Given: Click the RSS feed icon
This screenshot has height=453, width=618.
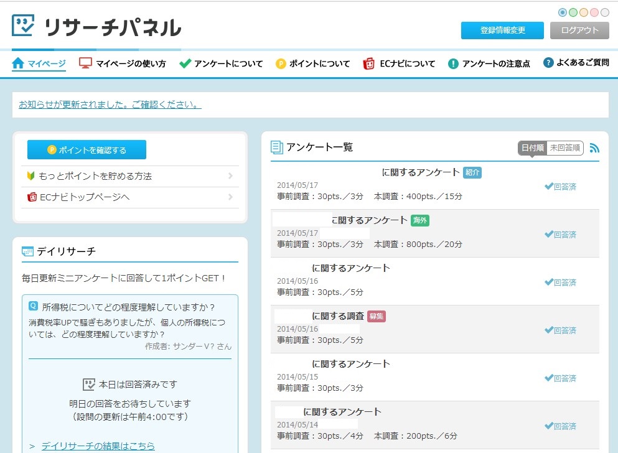Looking at the screenshot, I should tap(594, 148).
